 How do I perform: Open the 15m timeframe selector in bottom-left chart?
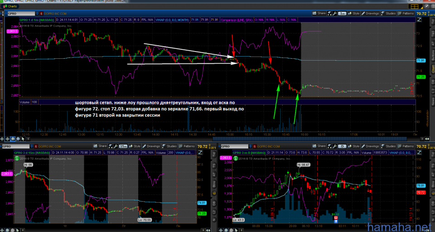[123, 147]
